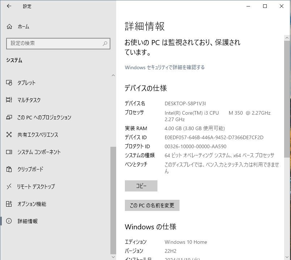Click the システム コンポーネント icon
This screenshot has width=291, height=260.
[9, 152]
